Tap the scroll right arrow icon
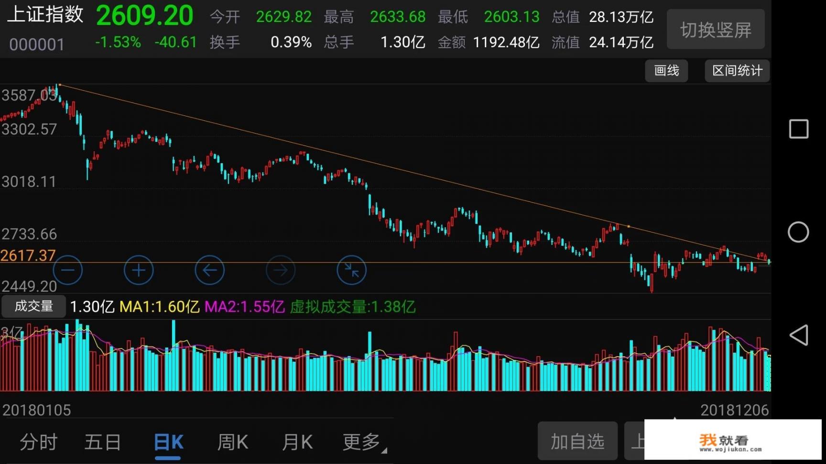This screenshot has width=826, height=464. pos(281,270)
